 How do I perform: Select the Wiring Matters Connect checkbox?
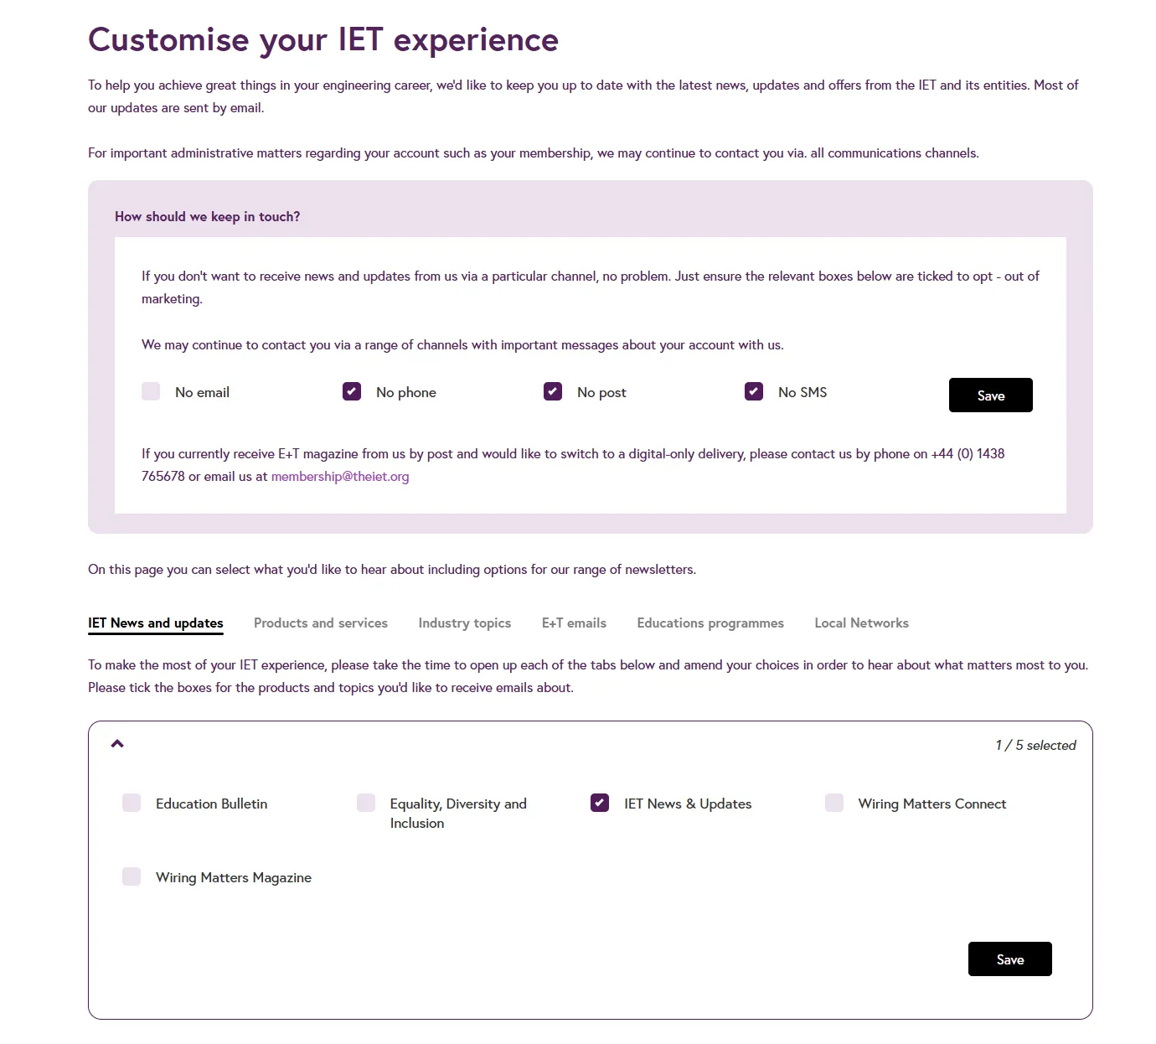point(834,803)
